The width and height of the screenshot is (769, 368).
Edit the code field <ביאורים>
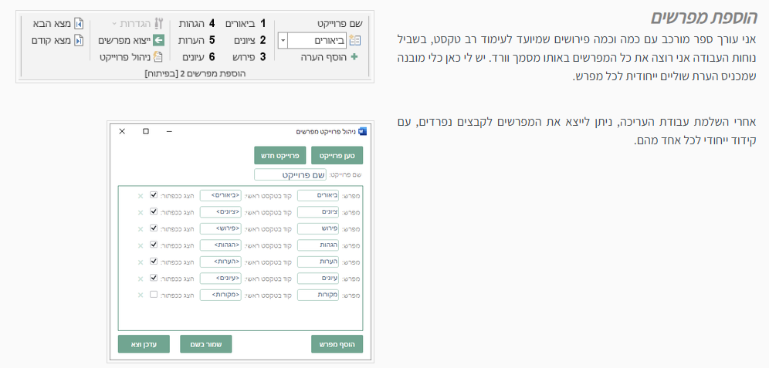point(221,195)
